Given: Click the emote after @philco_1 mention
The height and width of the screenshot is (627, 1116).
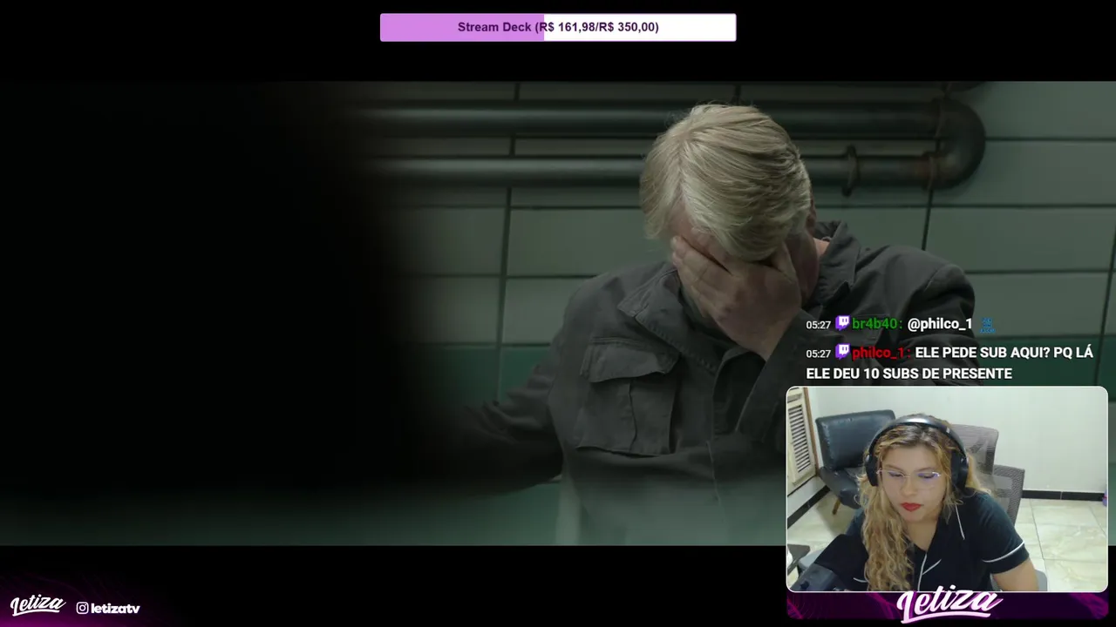Looking at the screenshot, I should [x=987, y=324].
